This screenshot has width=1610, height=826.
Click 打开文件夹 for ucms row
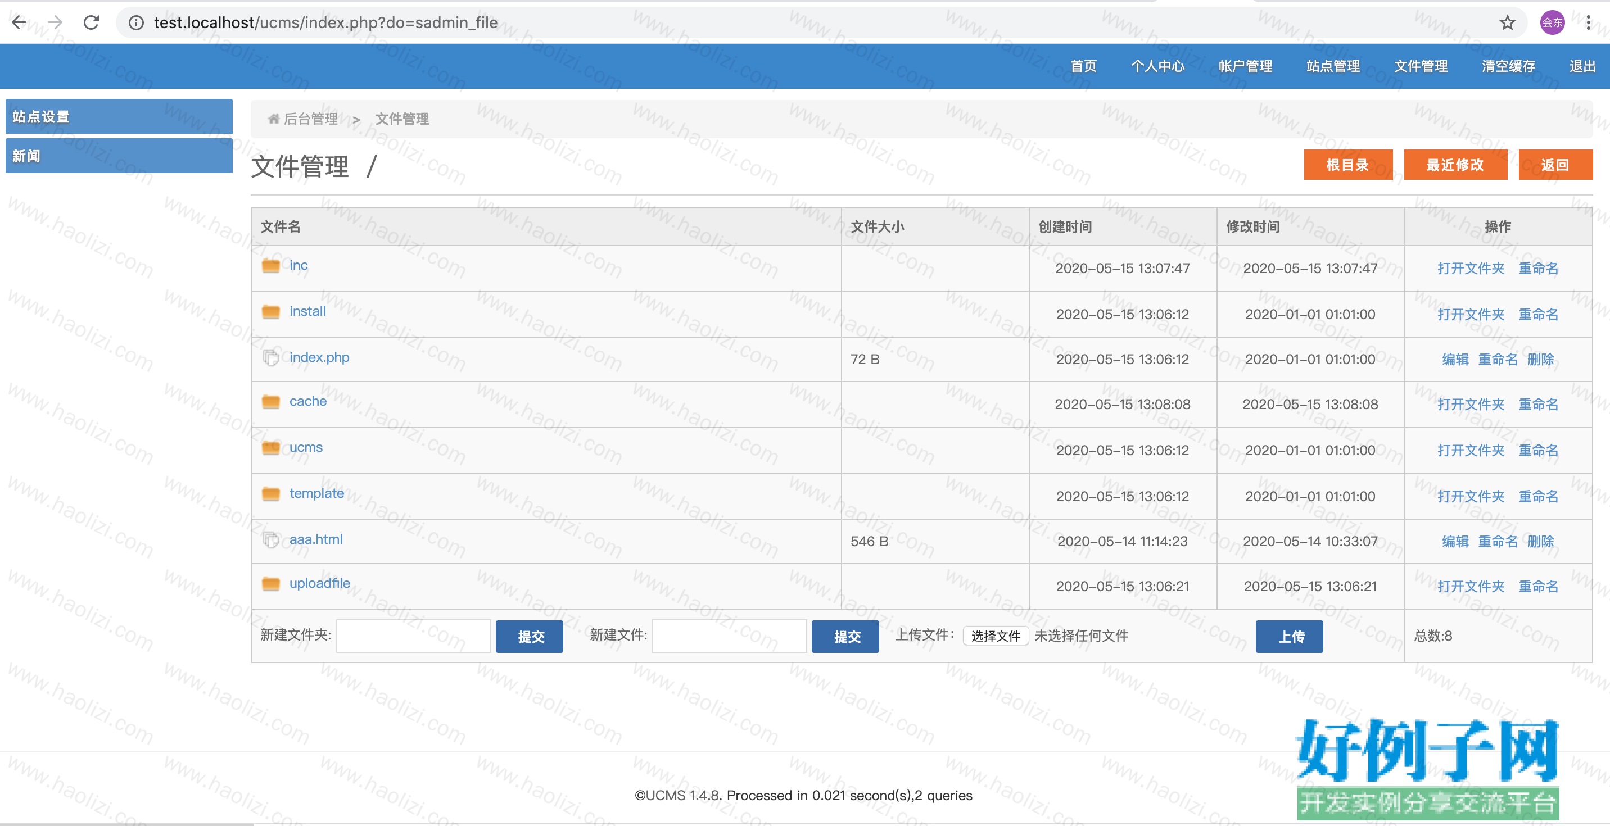pyautogui.click(x=1471, y=451)
